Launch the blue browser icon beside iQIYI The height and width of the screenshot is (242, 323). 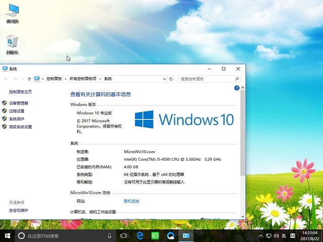coord(171,236)
